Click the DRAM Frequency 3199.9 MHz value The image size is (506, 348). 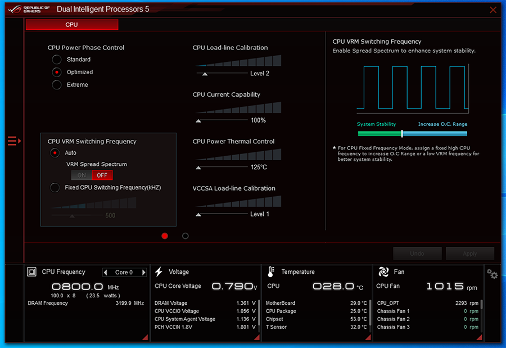tap(130, 303)
